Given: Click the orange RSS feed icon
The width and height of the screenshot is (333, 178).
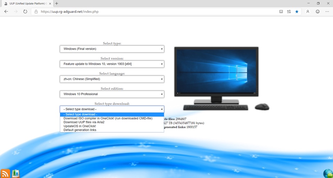Looking at the screenshot, I should [x=5, y=173].
